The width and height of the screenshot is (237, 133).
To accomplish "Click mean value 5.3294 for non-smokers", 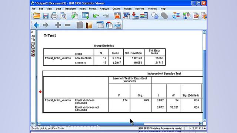I will (117, 58).
